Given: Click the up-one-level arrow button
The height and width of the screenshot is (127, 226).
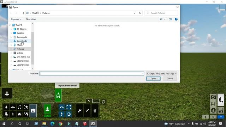Looking at the screenshot, I should click(23, 13).
